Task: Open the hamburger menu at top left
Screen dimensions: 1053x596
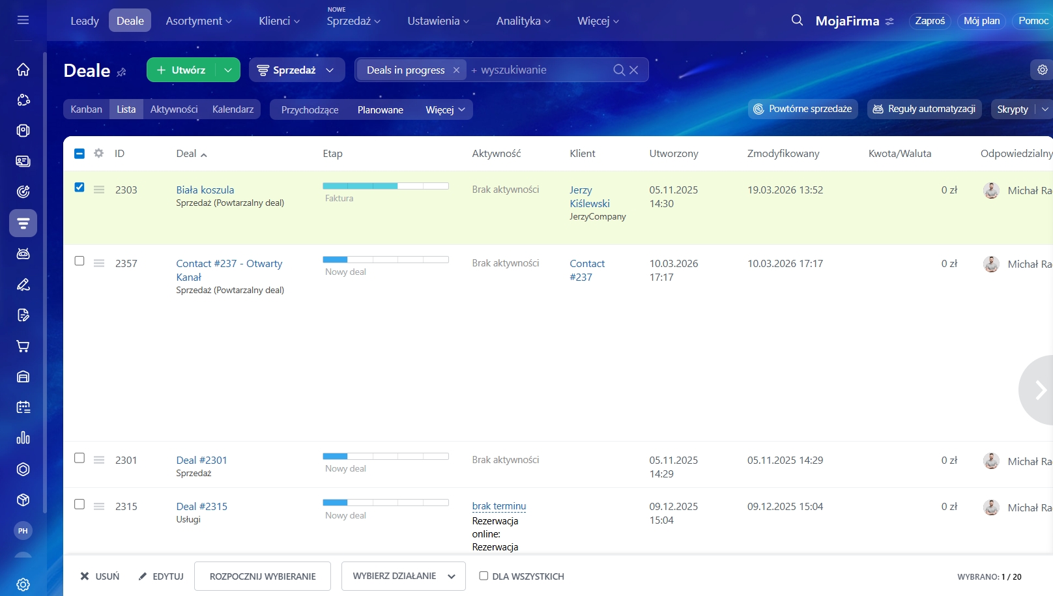Action: [23, 20]
